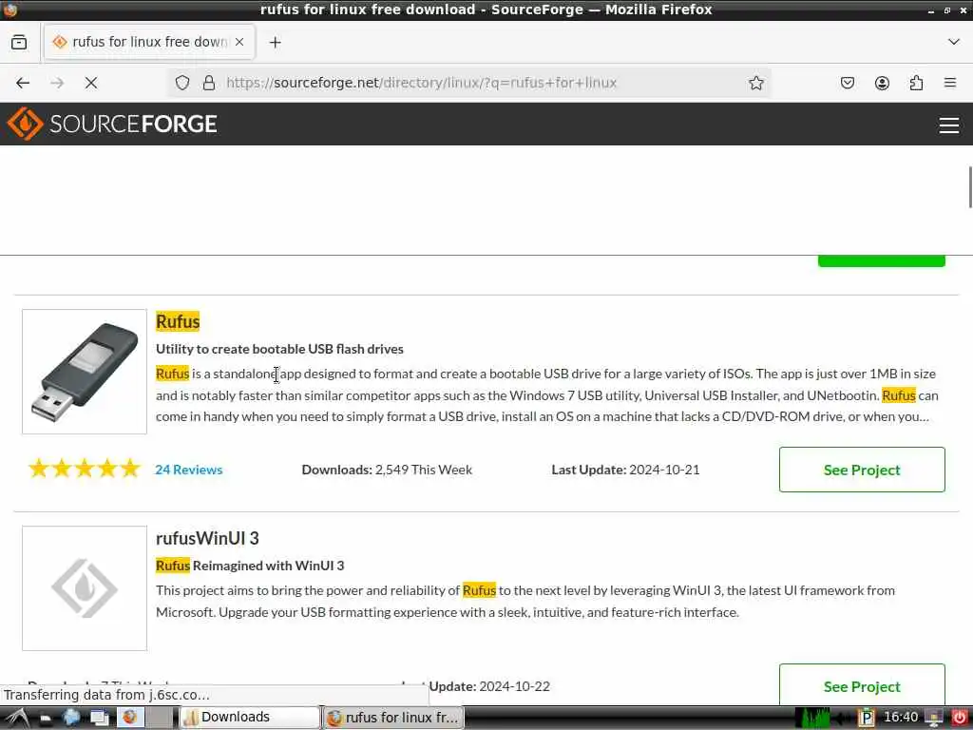Bookmark this page with the star
The height and width of the screenshot is (730, 973).
click(x=755, y=83)
